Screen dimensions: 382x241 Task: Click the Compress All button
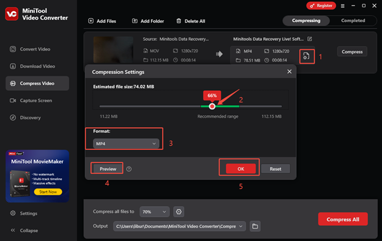point(343,219)
